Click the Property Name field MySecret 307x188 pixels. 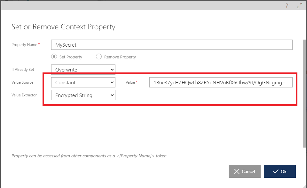172,45
